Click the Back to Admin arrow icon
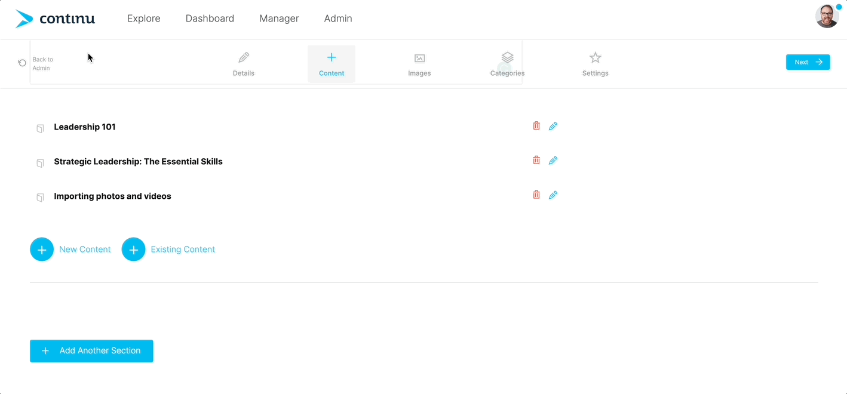This screenshot has height=394, width=847. [22, 63]
